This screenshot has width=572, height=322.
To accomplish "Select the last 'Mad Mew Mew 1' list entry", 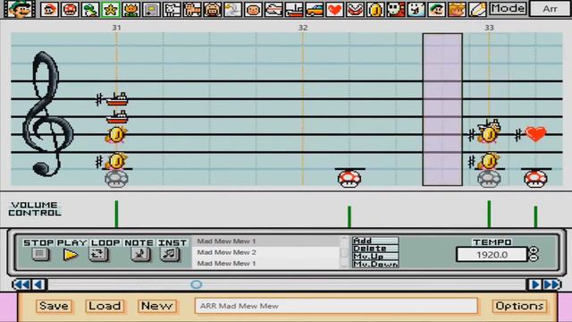I will click(x=266, y=263).
